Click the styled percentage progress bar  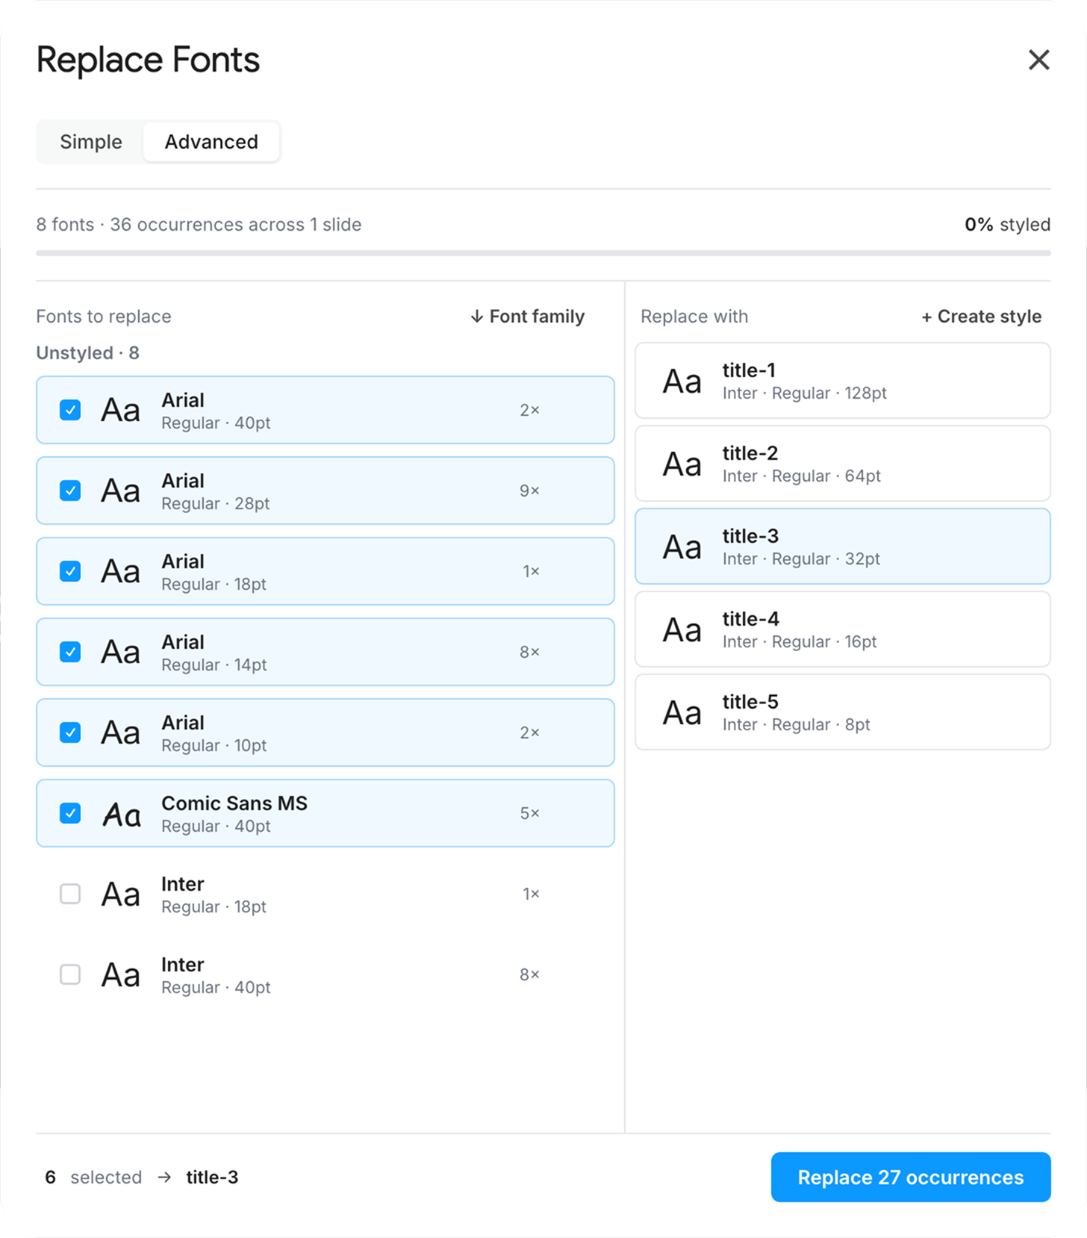[x=543, y=253]
